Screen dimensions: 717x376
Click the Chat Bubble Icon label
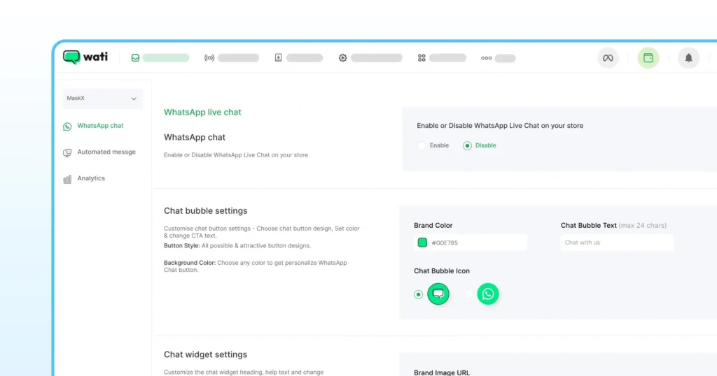click(x=442, y=271)
